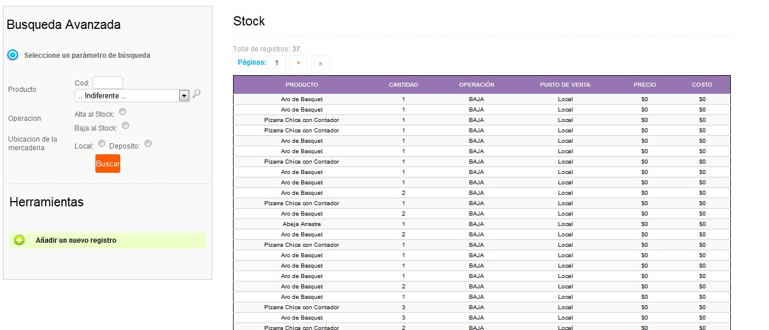The image size is (769, 330).
Task: Select the Baja al Stock radio button
Action: point(125,125)
